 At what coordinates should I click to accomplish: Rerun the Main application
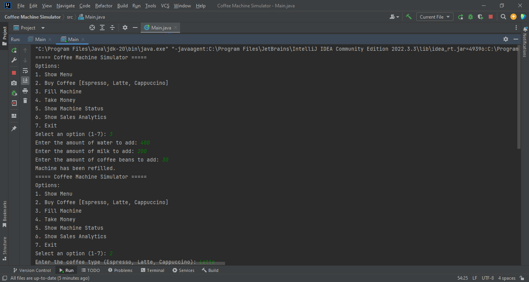tap(14, 50)
